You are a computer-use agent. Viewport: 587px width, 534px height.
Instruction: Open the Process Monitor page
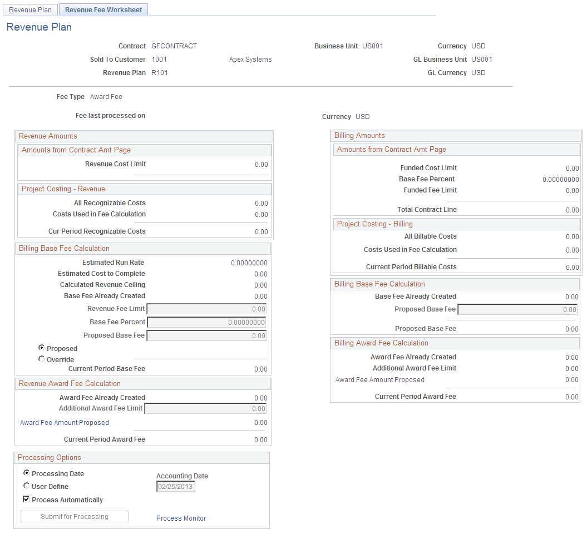181,518
